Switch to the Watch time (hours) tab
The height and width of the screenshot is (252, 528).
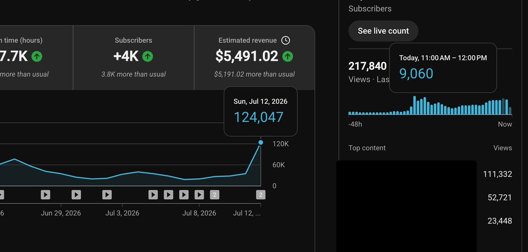(x=36, y=58)
